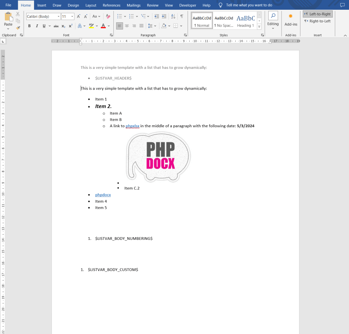Increase font size with the Grow Font icon

[x=78, y=16]
